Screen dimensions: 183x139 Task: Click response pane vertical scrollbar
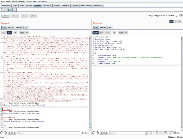click(x=182, y=83)
